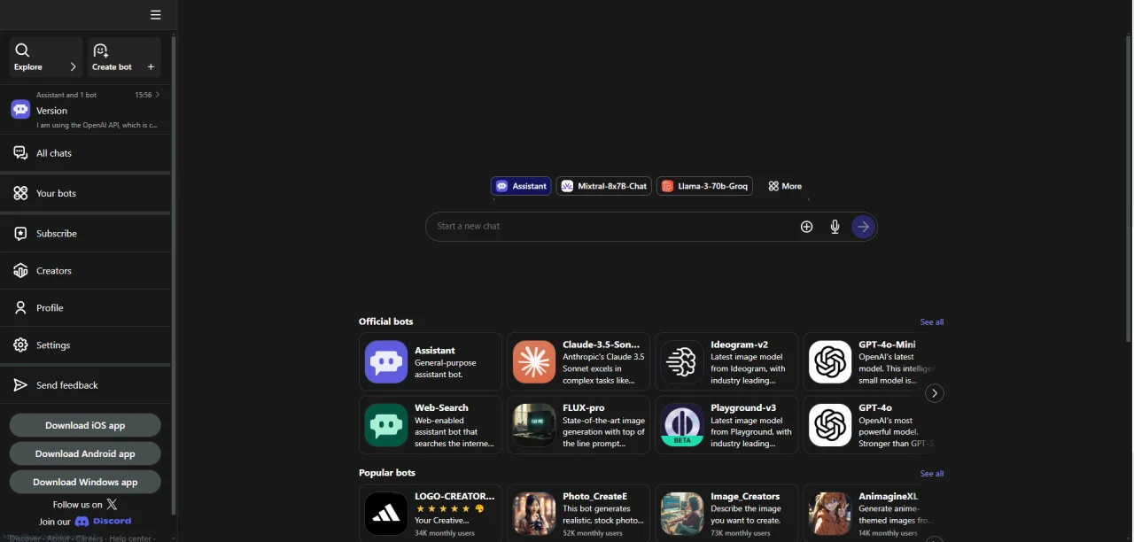This screenshot has height=542, width=1134.
Task: Click the plus next to Create bot
Action: coord(151,66)
